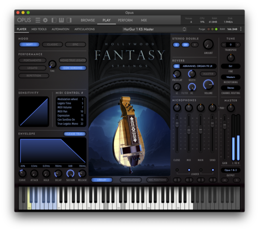Switch to the Perform tab
This screenshot has height=231, width=259.
[125, 20]
